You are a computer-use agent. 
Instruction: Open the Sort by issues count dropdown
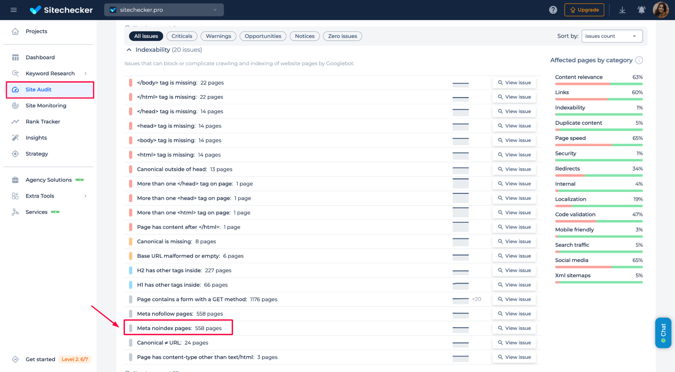(612, 36)
